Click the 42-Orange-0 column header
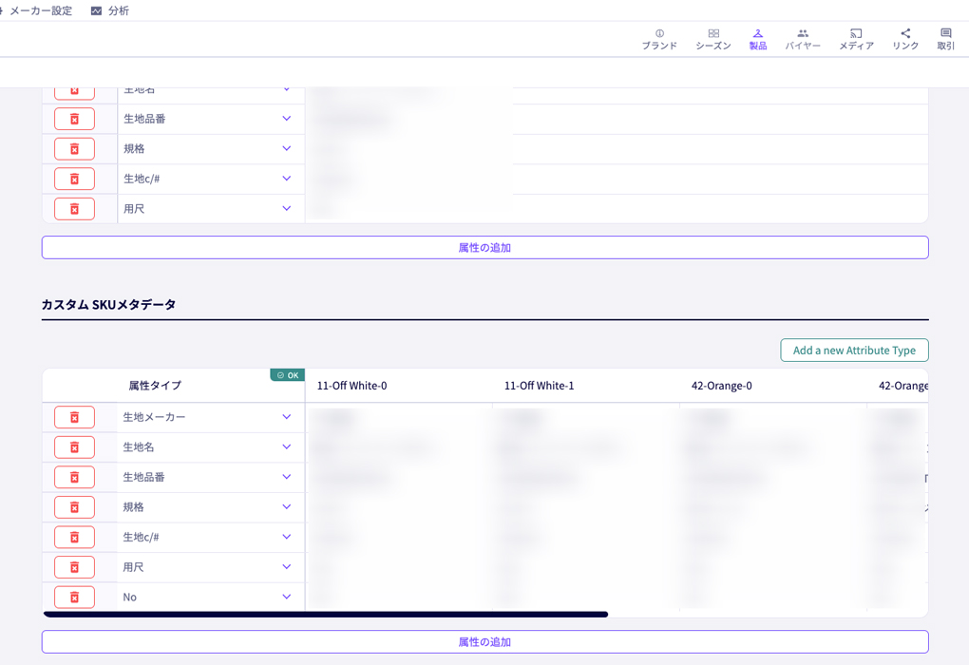The width and height of the screenshot is (969, 665). tap(721, 386)
